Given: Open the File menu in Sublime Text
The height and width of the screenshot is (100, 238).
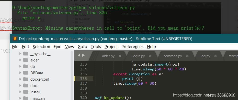Looking at the screenshot, I should 15,46.
